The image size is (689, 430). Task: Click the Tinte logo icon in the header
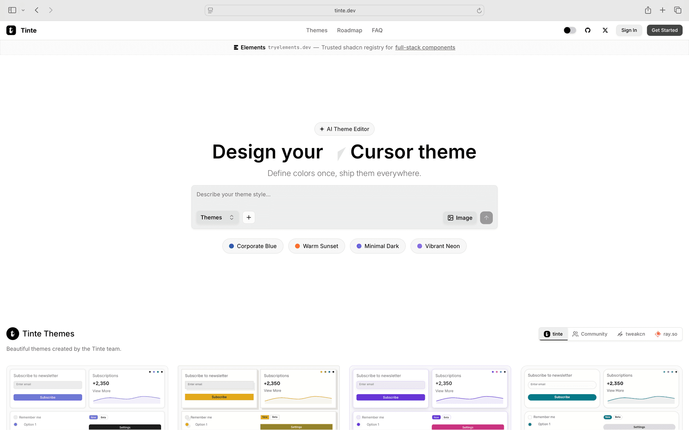click(x=11, y=30)
